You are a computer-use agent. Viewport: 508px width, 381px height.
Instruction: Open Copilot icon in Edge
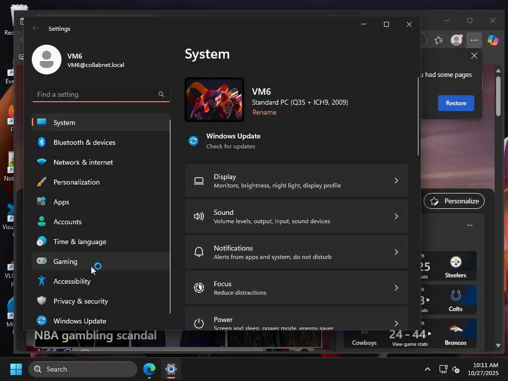(493, 40)
